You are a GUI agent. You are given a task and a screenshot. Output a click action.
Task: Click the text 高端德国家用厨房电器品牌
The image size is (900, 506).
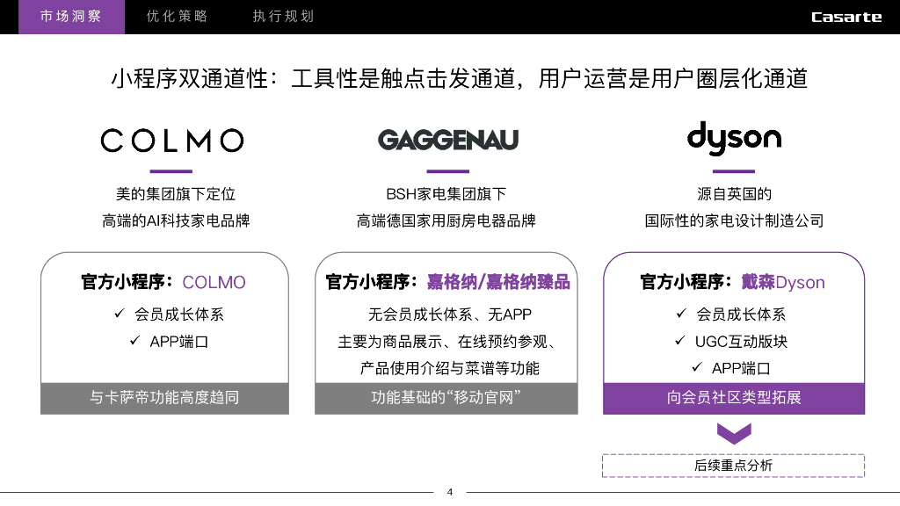446,220
